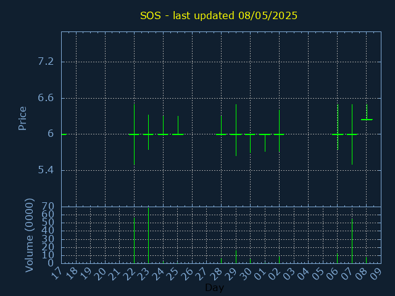
Task: Click the volume bar for day 22
Action: click(135, 240)
